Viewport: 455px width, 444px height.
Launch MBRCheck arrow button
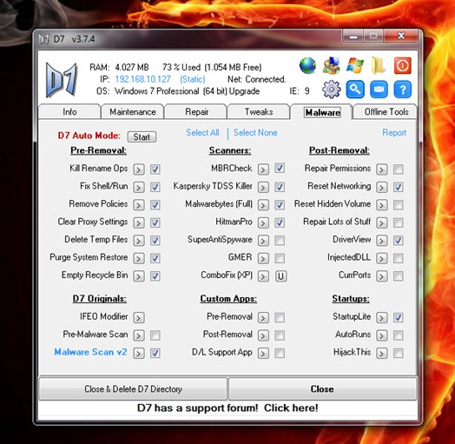click(263, 169)
